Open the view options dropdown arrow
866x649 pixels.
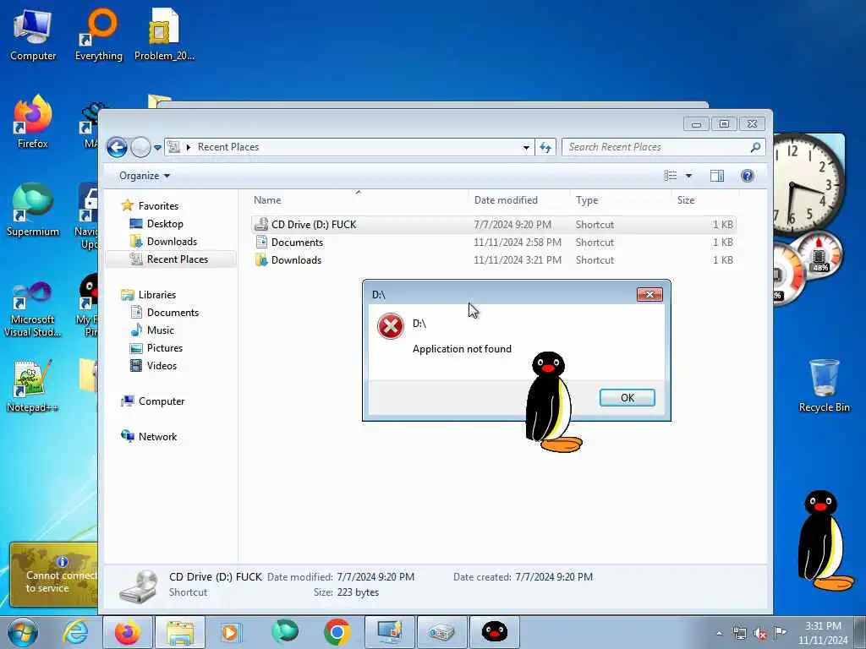[x=688, y=176]
